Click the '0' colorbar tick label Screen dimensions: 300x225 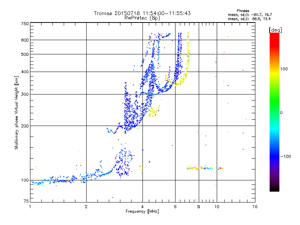281,112
